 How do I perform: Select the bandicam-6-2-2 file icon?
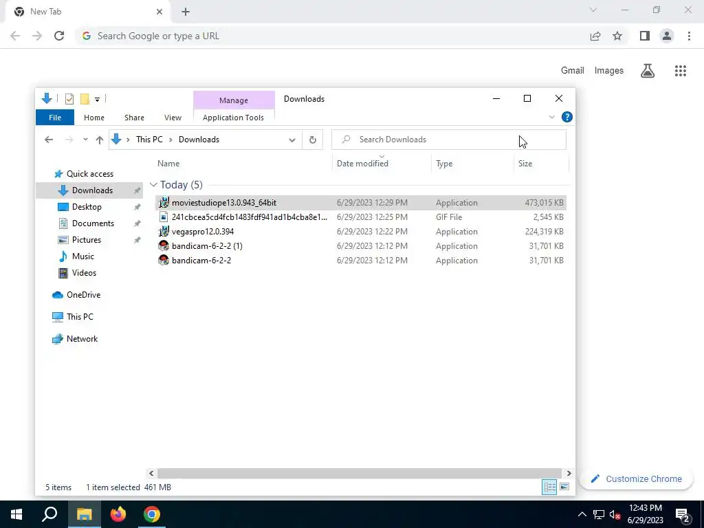pyautogui.click(x=164, y=260)
